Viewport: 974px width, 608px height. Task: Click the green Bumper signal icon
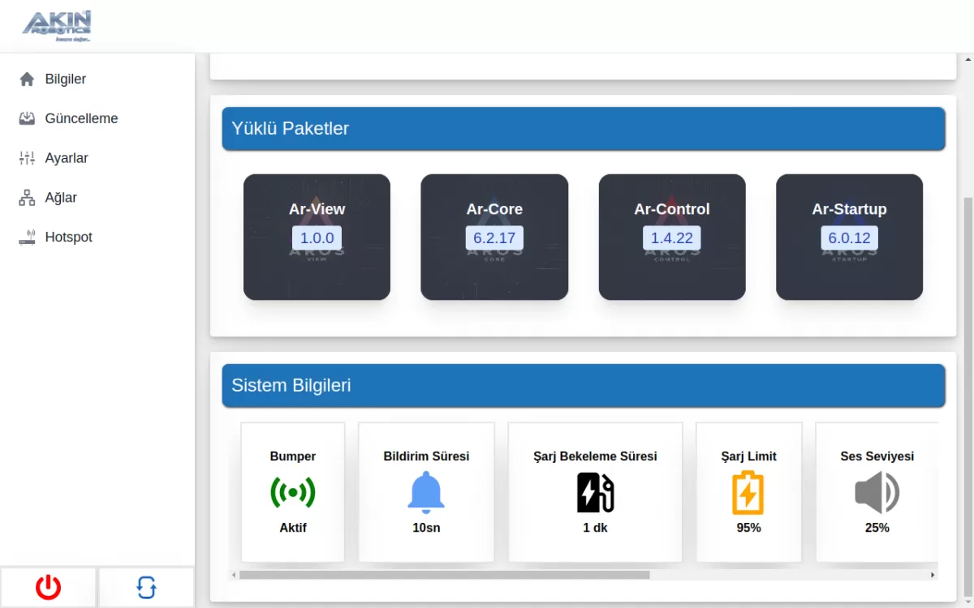point(292,493)
